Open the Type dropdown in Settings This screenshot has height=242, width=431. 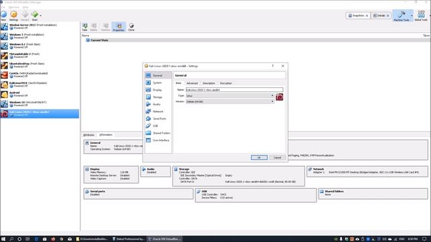point(230,95)
